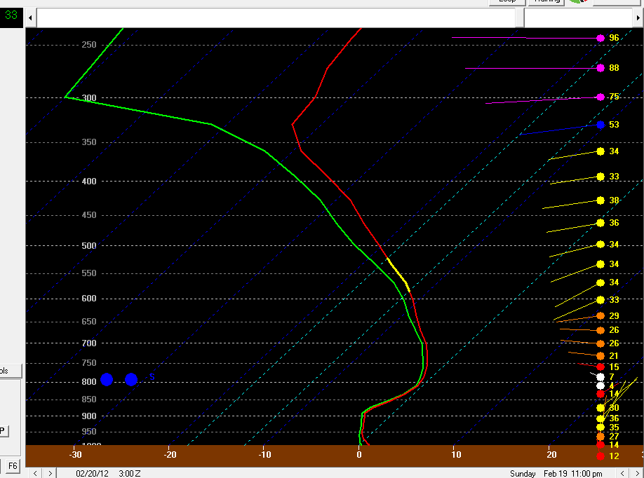Viewport: 644px width, 478px height.
Task: Click the 10 temperature axis label
Action: point(456,455)
